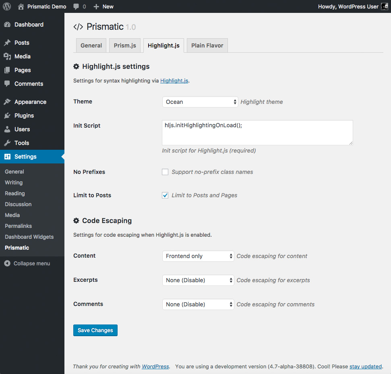Switch to the Prism.js tab
The height and width of the screenshot is (374, 391).
pos(125,45)
